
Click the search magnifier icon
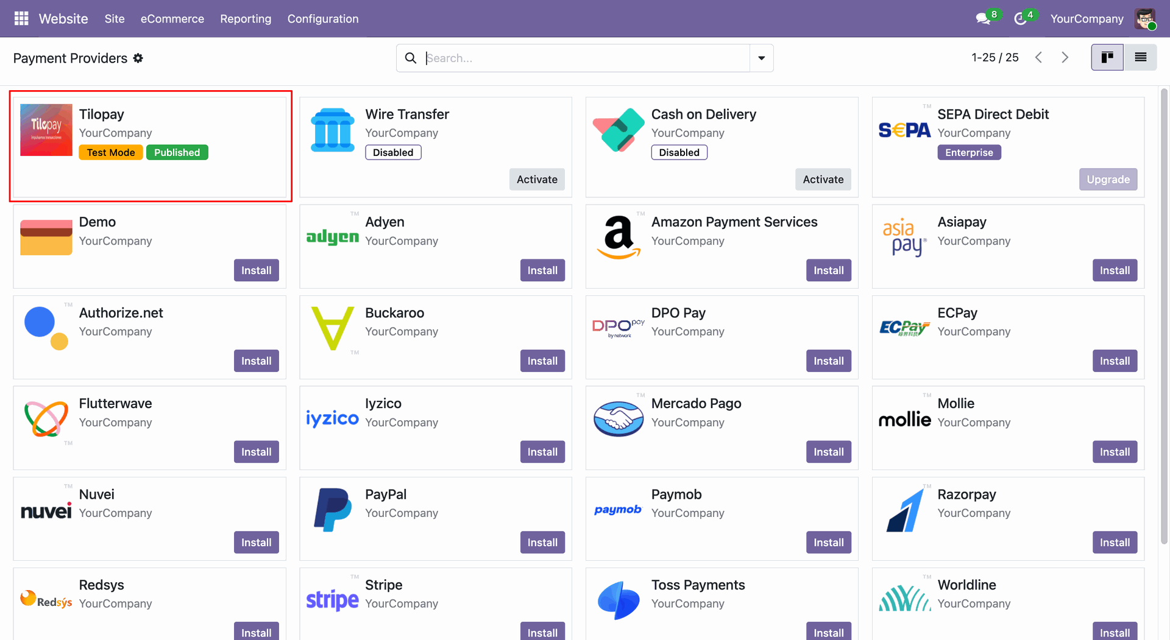pyautogui.click(x=411, y=58)
